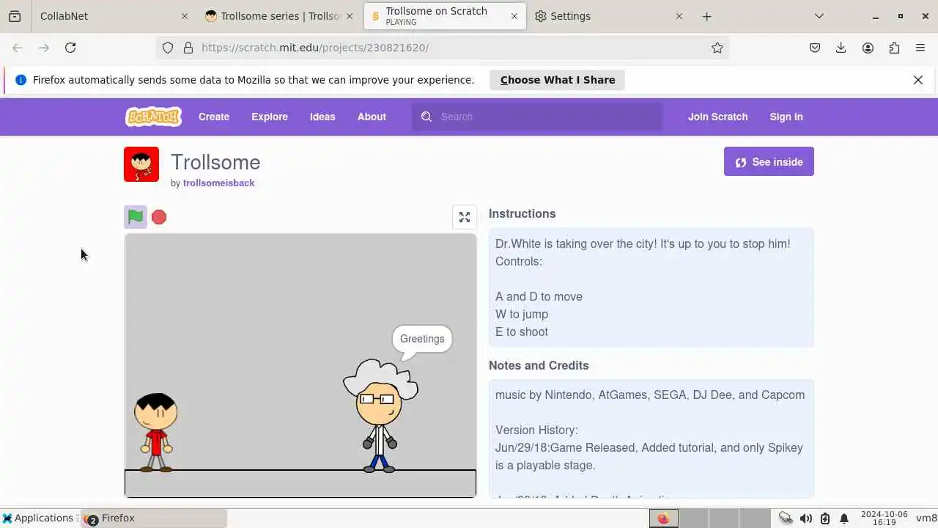Click the network connection tray icon
The image size is (938, 528).
[x=786, y=518]
